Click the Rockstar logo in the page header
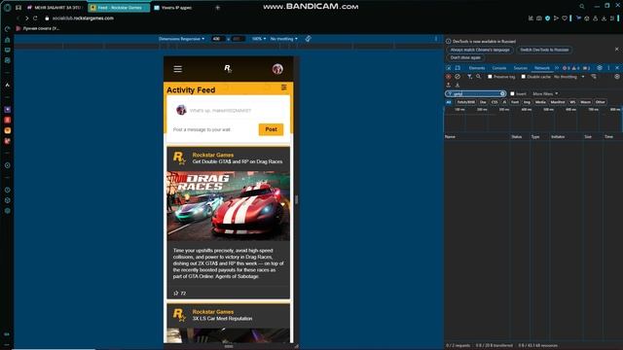Screen dimensions: 623x350 point(228,69)
